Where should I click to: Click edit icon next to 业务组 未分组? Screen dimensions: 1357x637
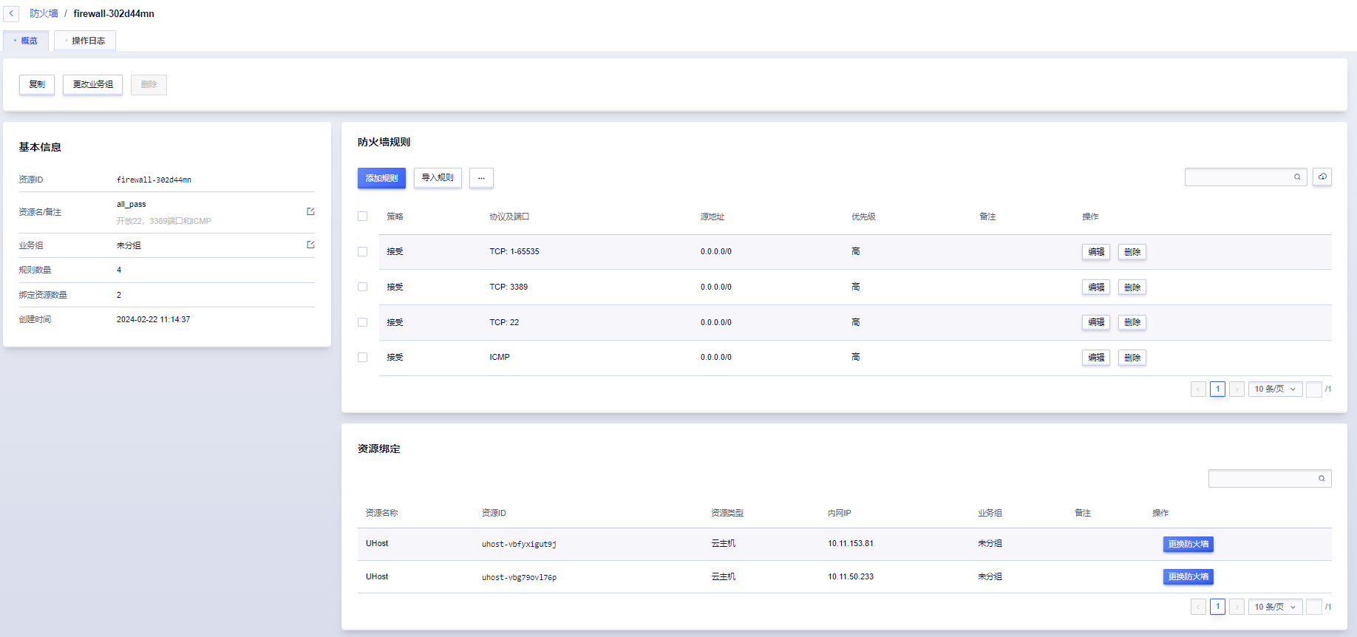tap(310, 245)
